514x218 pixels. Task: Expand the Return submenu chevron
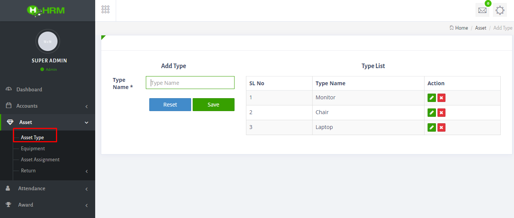[x=86, y=171]
